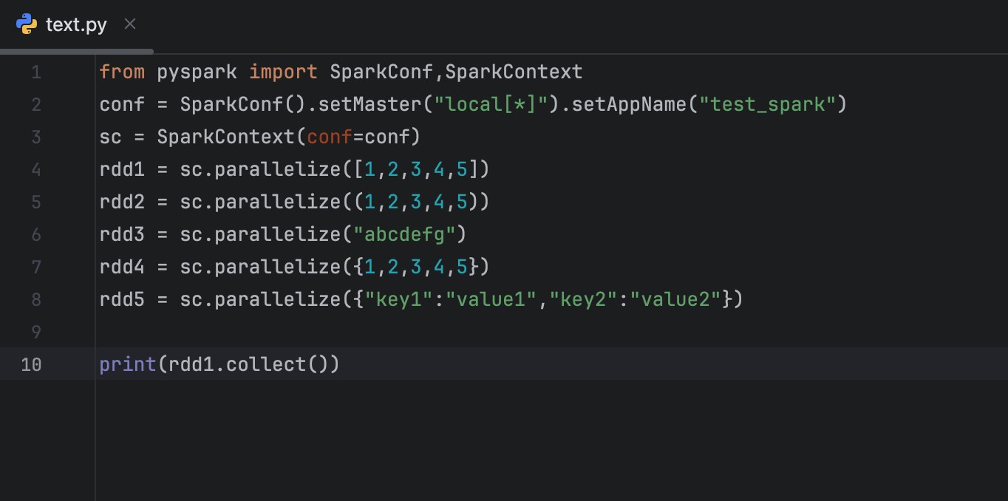Click the list [1,2,3,4,5] on line 4
The image size is (1008, 501).
pos(415,170)
